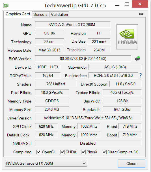Click the Close button
This screenshot has height=172, width=151.
(131, 164)
